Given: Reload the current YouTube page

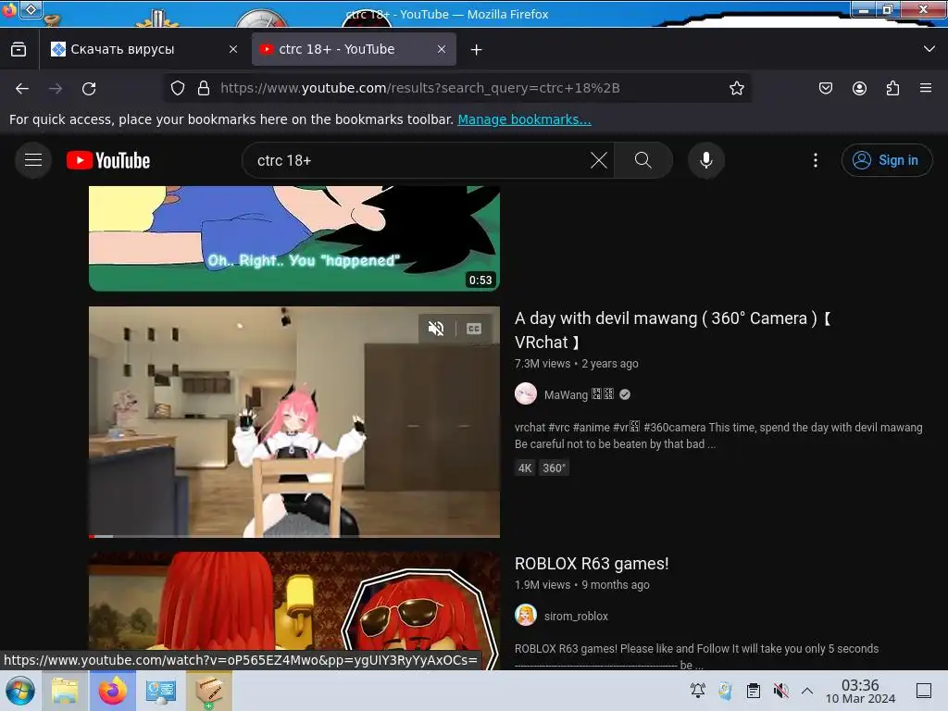Looking at the screenshot, I should click(x=89, y=88).
